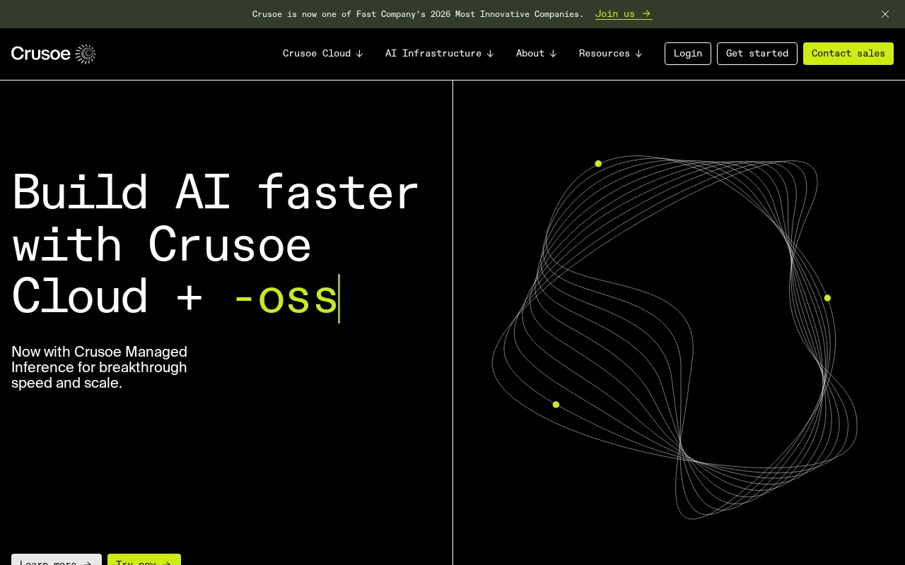Viewport: 905px width, 565px height.
Task: Click the Get started button
Action: click(757, 54)
